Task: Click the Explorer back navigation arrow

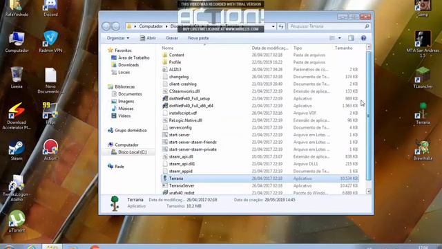Action: tap(106, 26)
